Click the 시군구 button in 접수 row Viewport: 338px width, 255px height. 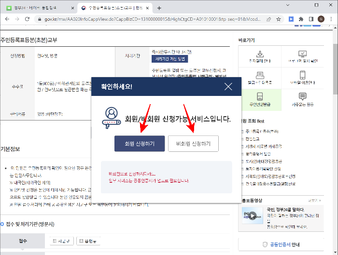click(x=62, y=241)
